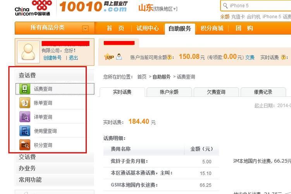Open the 账单查询 sidebar entry text
291x194 pixels.
click(x=43, y=103)
